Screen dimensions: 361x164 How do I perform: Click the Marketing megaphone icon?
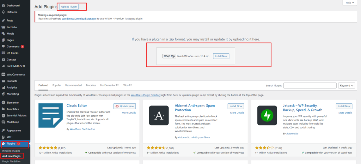click(x=3, y=94)
